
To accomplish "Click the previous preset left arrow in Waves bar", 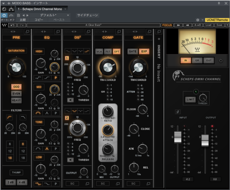I will (178, 25).
